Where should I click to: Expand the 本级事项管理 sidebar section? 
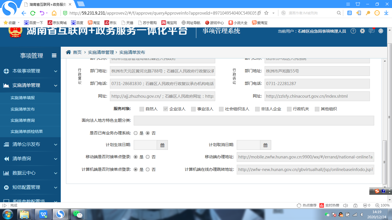30,71
